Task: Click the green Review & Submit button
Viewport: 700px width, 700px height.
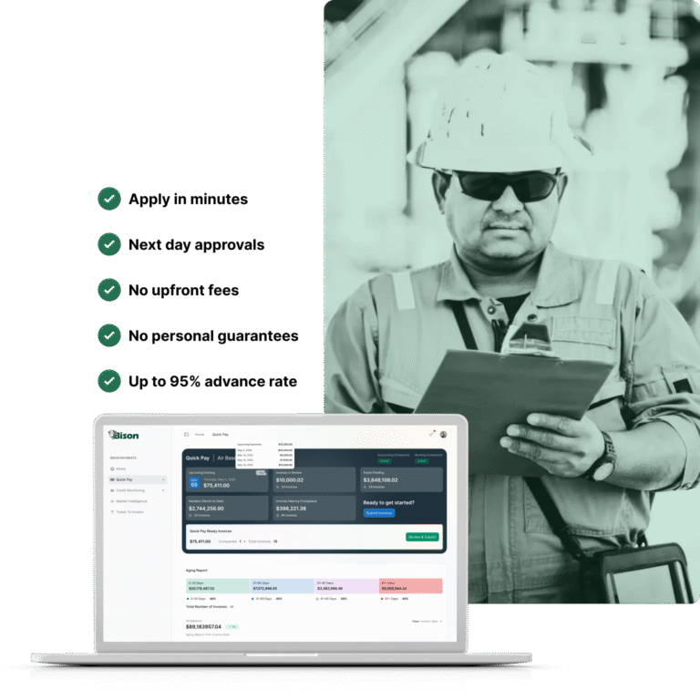Action: 423,537
